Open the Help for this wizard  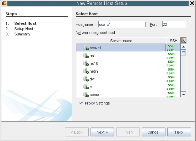[179, 132]
